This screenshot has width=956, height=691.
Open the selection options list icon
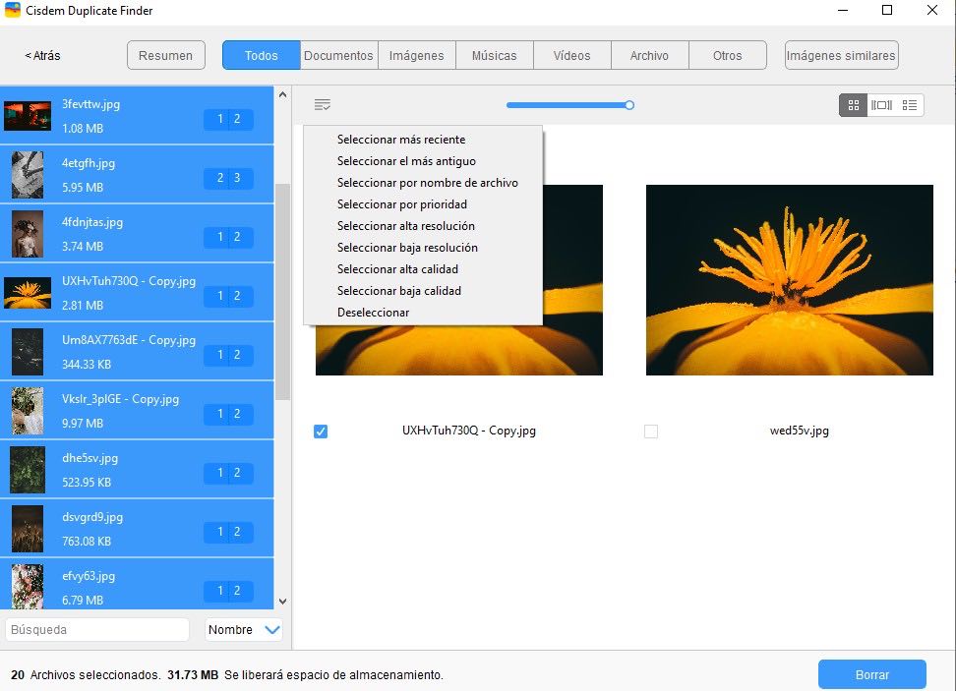click(x=321, y=104)
